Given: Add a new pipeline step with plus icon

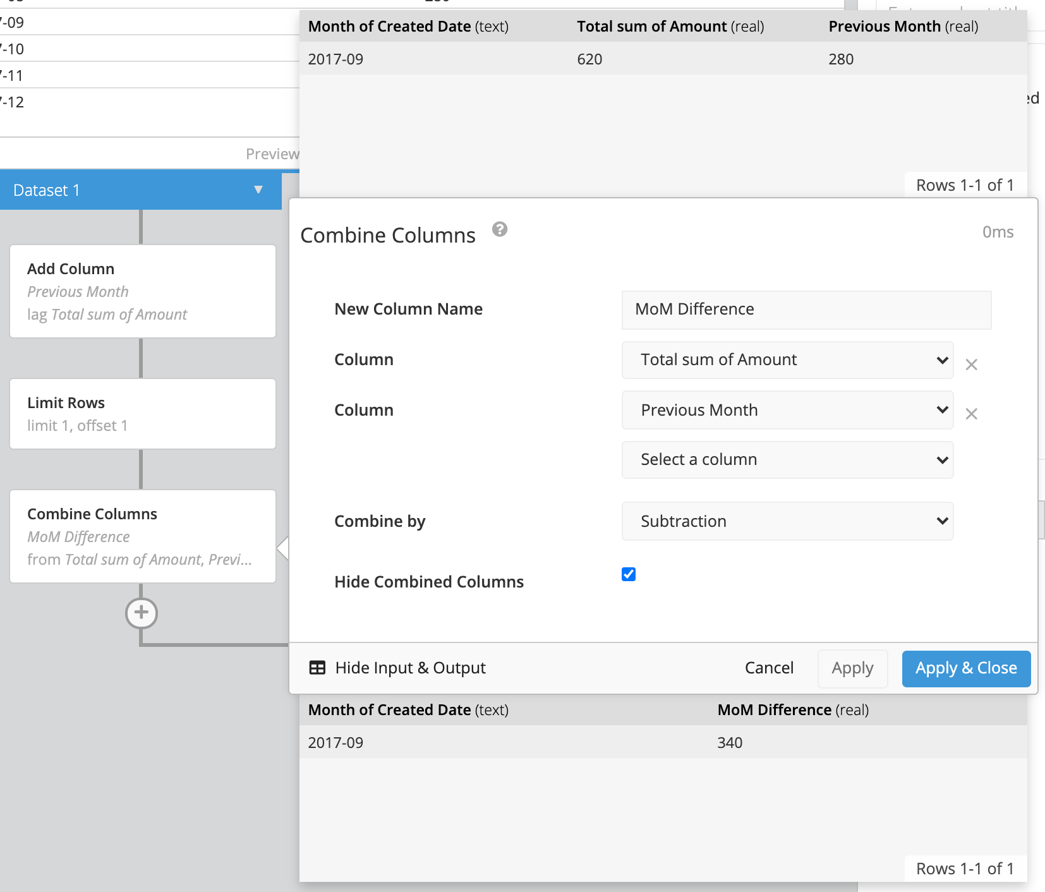Looking at the screenshot, I should tap(142, 613).
